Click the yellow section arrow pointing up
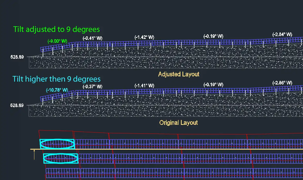The image size is (303, 180). (x=34, y=156)
